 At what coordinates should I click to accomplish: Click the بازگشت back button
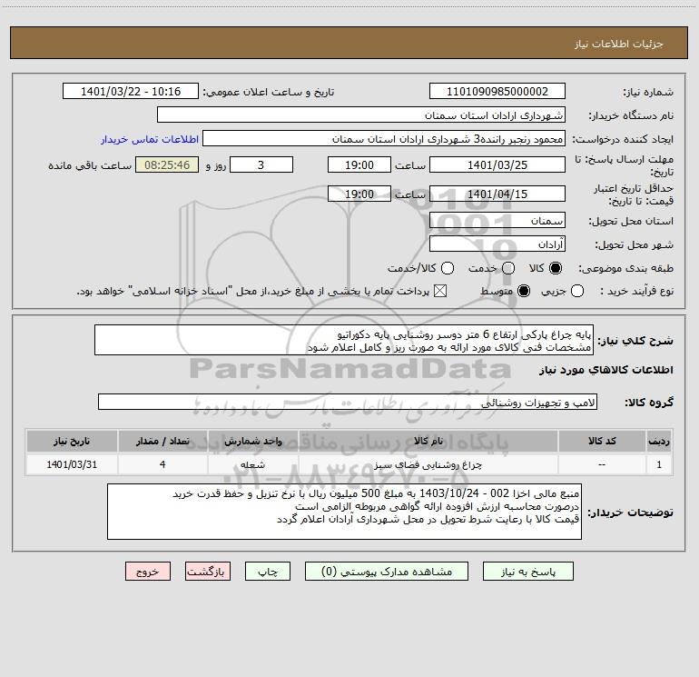[208, 572]
